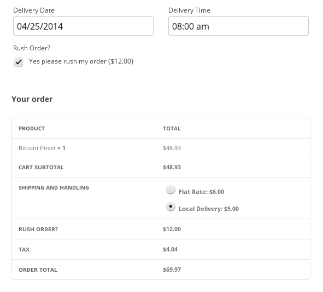Click the Shipping and Handling row label
Screen dimensions: 323x292
click(54, 188)
